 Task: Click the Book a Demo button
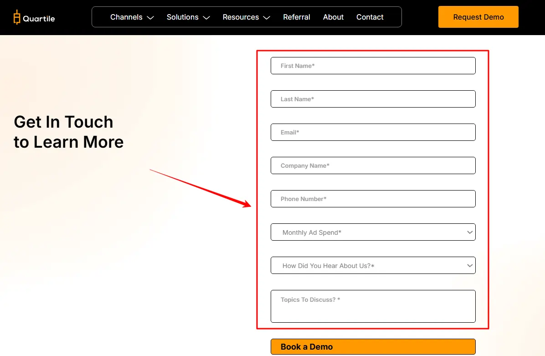click(373, 346)
